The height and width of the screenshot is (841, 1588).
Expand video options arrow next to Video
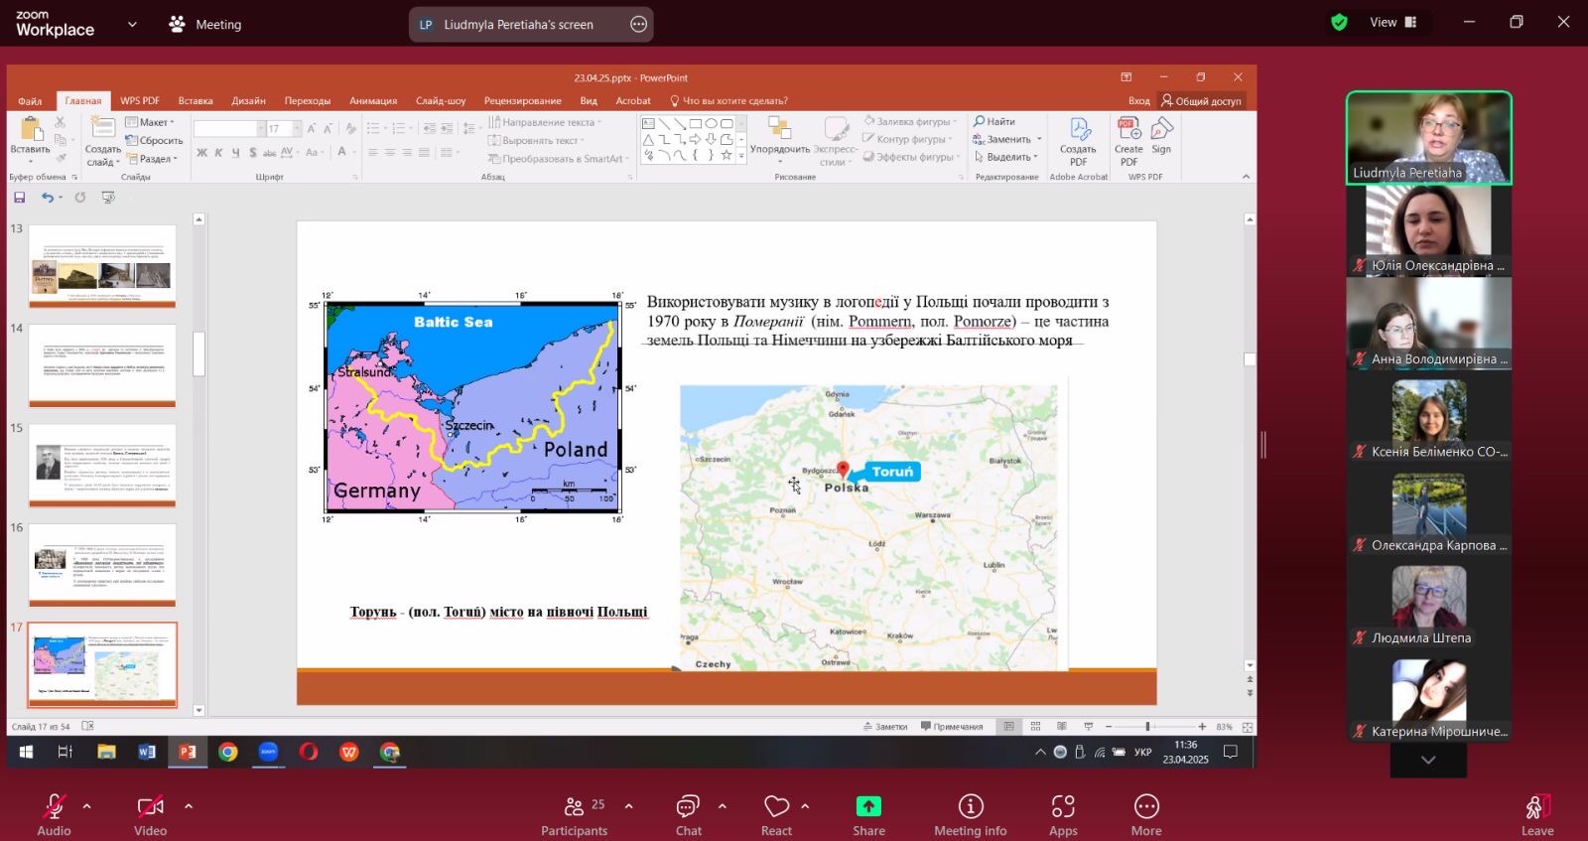tap(189, 805)
